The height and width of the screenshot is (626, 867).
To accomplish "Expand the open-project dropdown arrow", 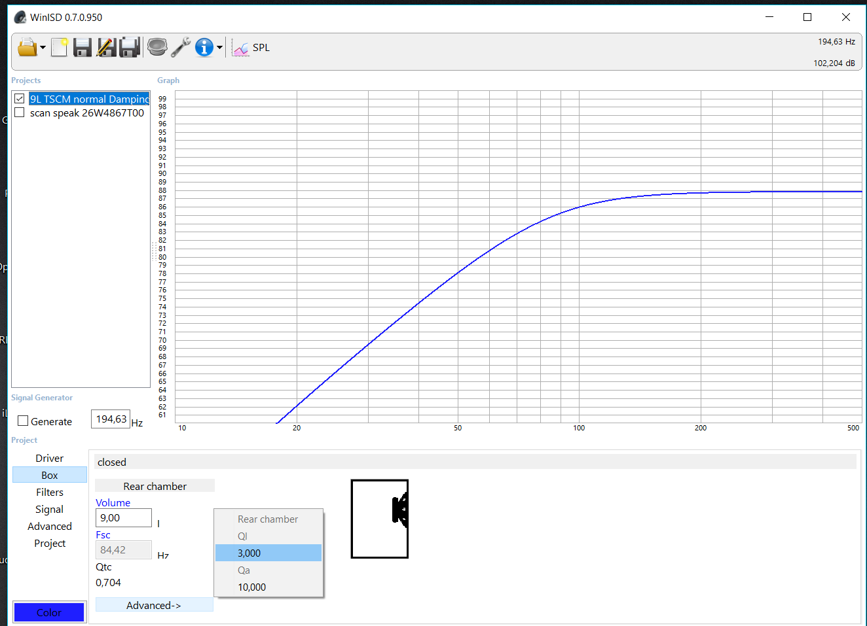I will tap(43, 48).
